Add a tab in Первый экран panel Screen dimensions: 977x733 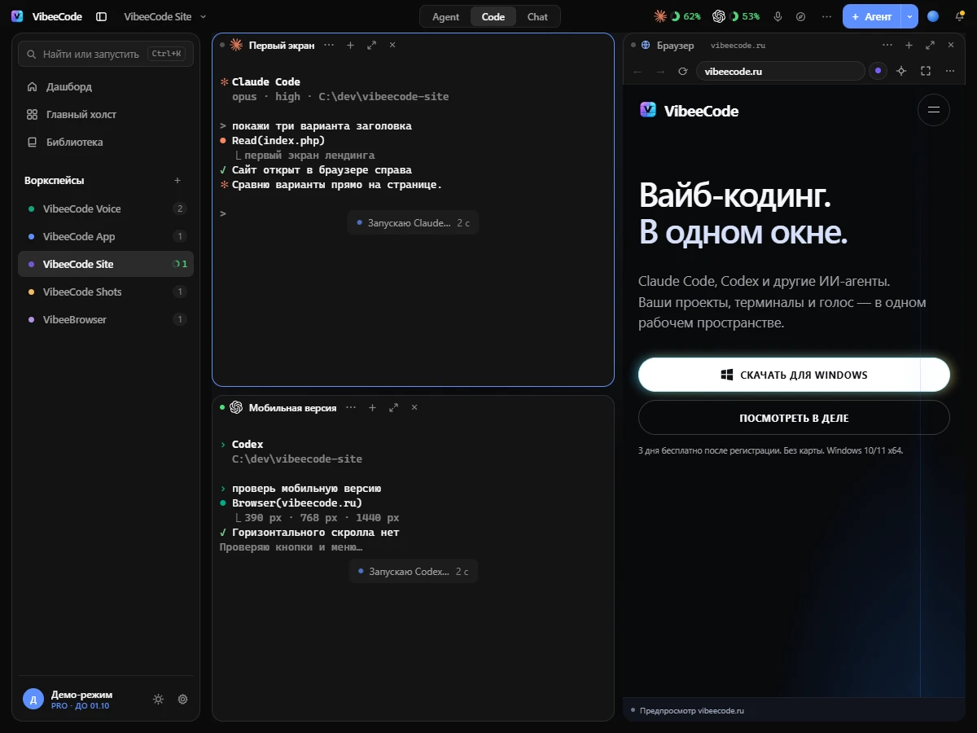pos(350,45)
